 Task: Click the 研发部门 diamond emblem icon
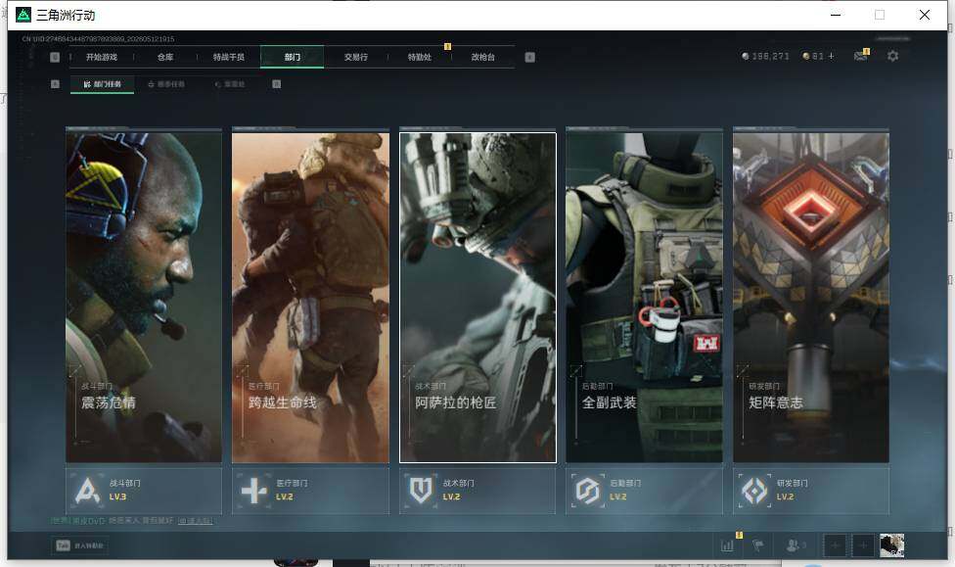pyautogui.click(x=754, y=491)
